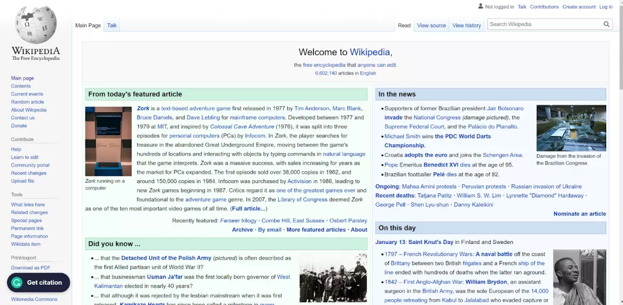This screenshot has height=305, width=623.
Task: Open the Polish Army group photo thumbnail
Action: [x=333, y=278]
